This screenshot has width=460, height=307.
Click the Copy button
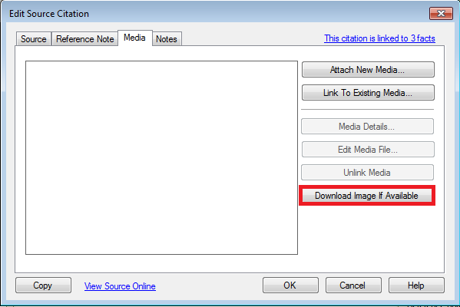[43, 286]
